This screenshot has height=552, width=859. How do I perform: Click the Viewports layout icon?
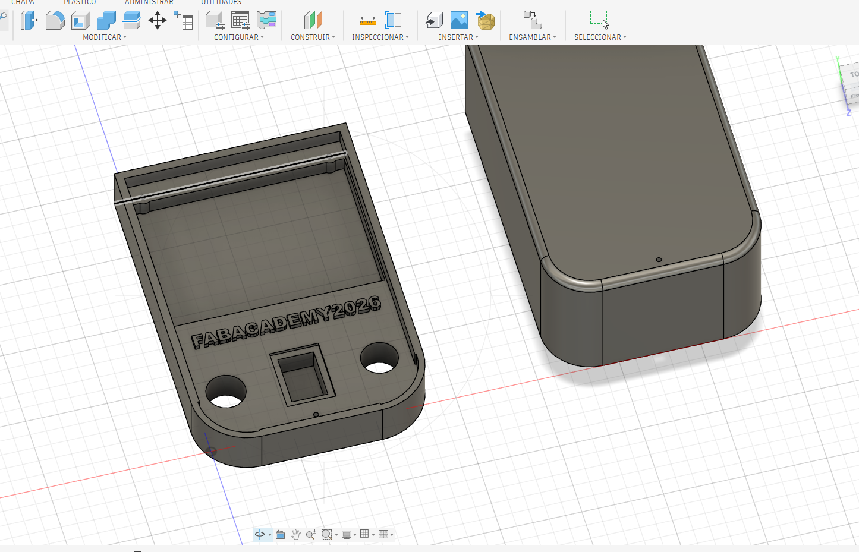(x=383, y=534)
